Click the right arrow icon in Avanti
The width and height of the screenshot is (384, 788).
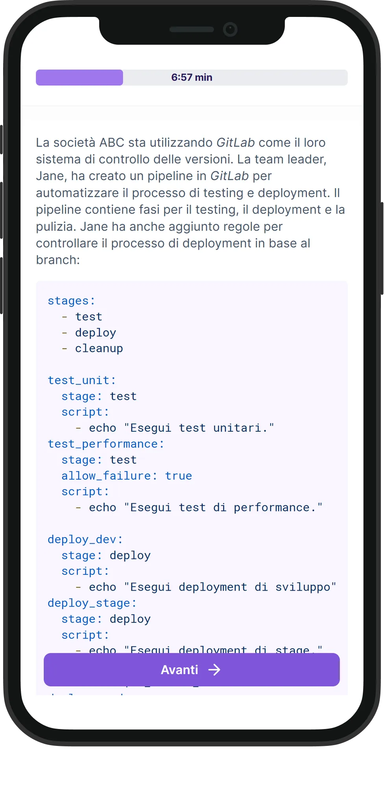click(214, 670)
